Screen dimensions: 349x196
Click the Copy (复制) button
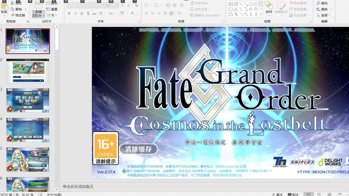click(x=16, y=9)
